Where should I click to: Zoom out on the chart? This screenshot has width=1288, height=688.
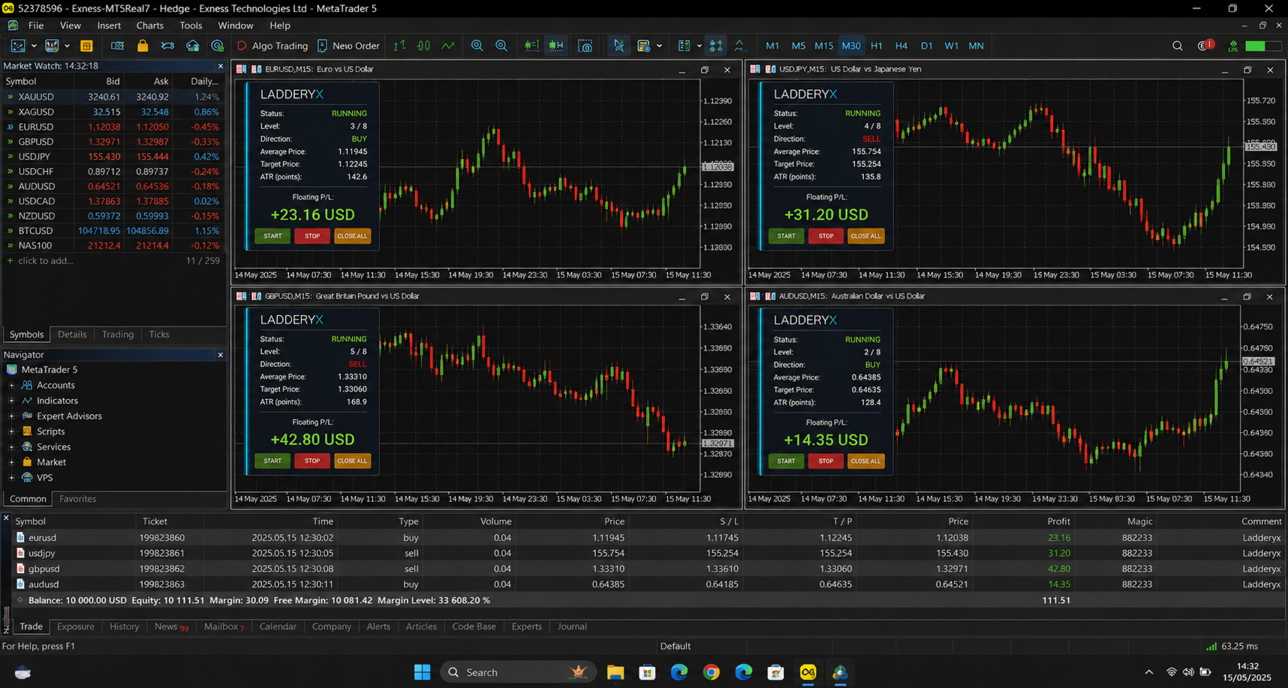pyautogui.click(x=501, y=46)
